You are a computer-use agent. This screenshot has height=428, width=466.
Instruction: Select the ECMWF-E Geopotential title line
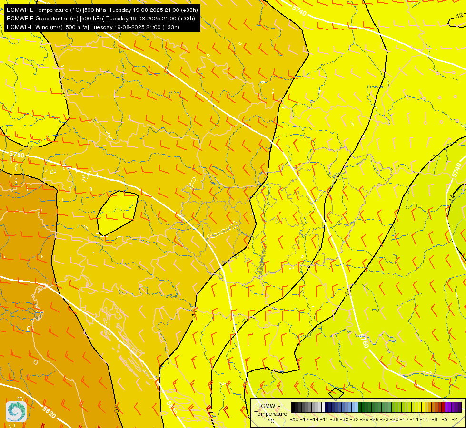point(101,19)
